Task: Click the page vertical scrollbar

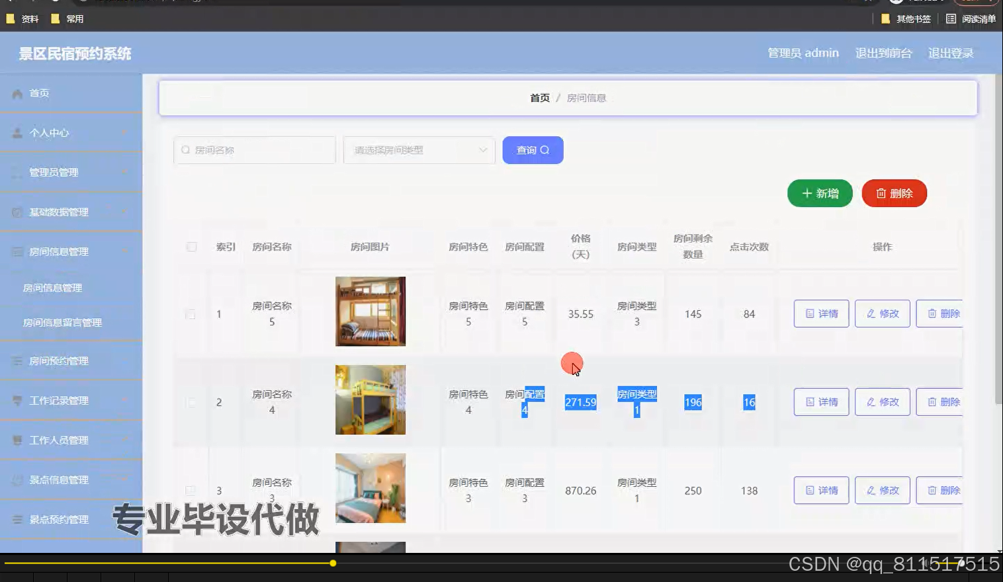Action: (998, 239)
